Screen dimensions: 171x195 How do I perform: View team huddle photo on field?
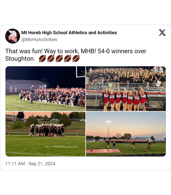point(45,134)
